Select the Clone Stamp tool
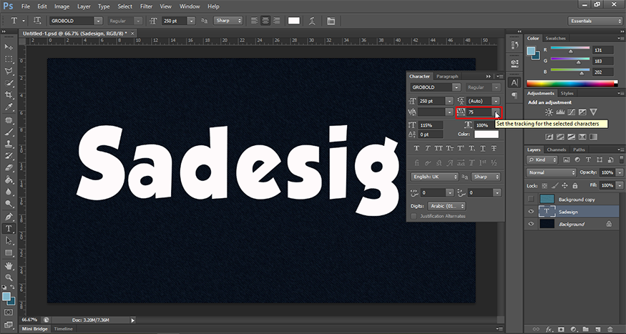Screen dimensions: 626x334 coord(9,144)
